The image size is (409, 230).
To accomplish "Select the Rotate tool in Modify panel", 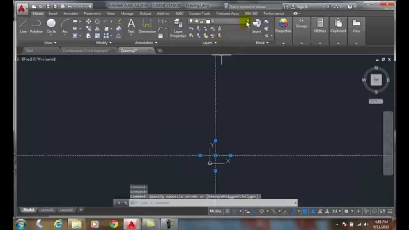I will [x=97, y=21].
